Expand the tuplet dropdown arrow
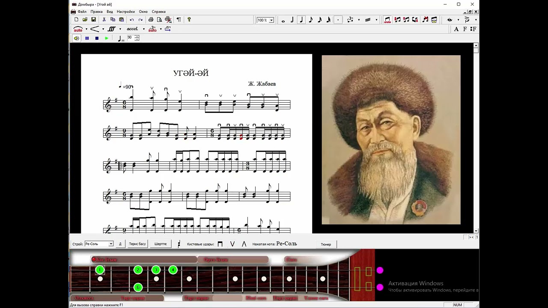This screenshot has width=548, height=308. 359,20
